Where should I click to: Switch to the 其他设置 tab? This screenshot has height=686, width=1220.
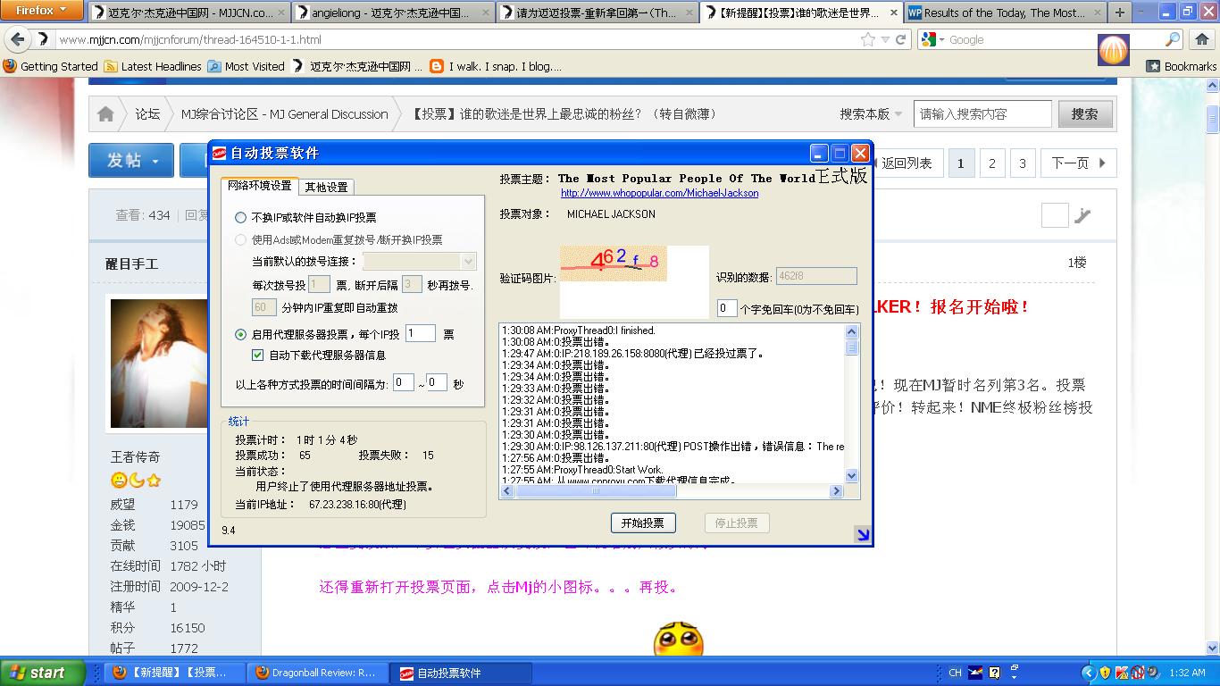[x=326, y=187]
